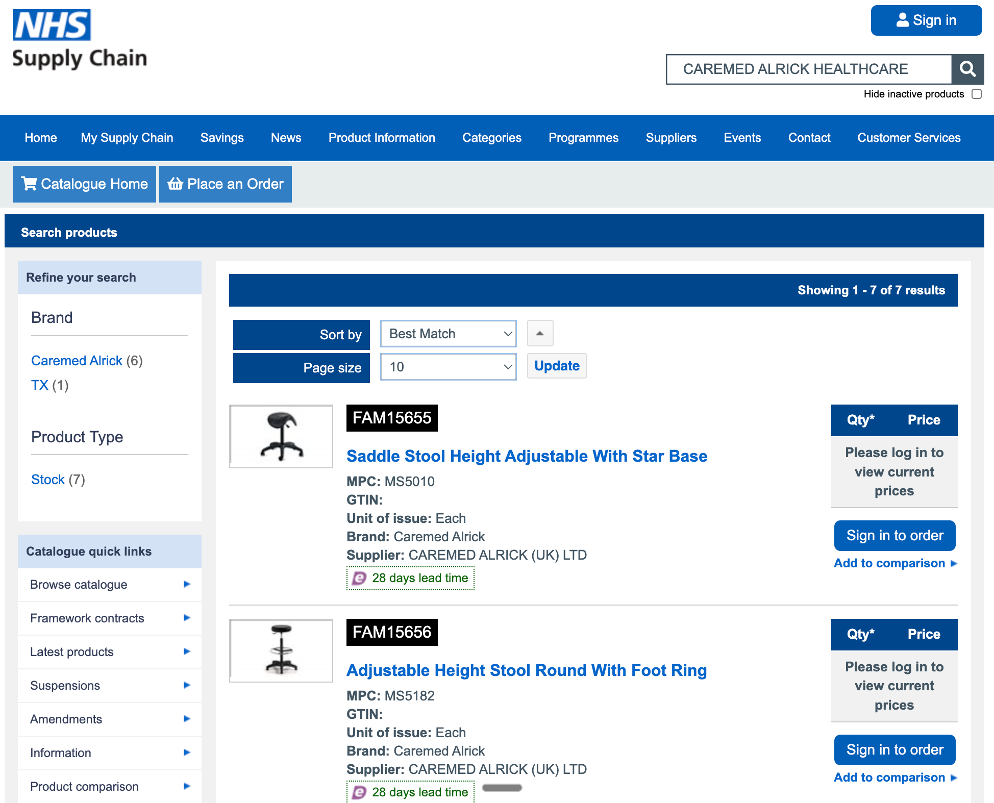Open the Saddle Stool product thumbnail
Screen dimensions: 994x803
point(281,436)
